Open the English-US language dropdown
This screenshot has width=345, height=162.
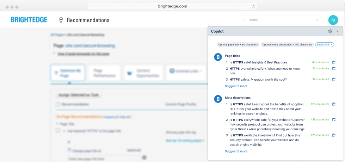[x=325, y=45]
